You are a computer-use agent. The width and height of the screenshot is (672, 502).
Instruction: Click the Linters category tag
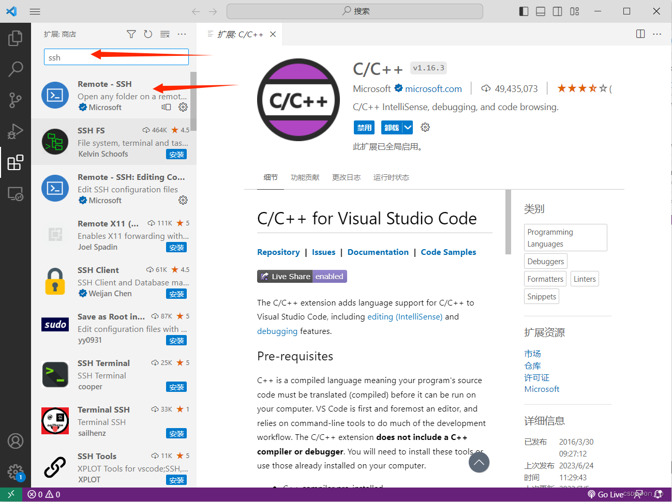585,279
